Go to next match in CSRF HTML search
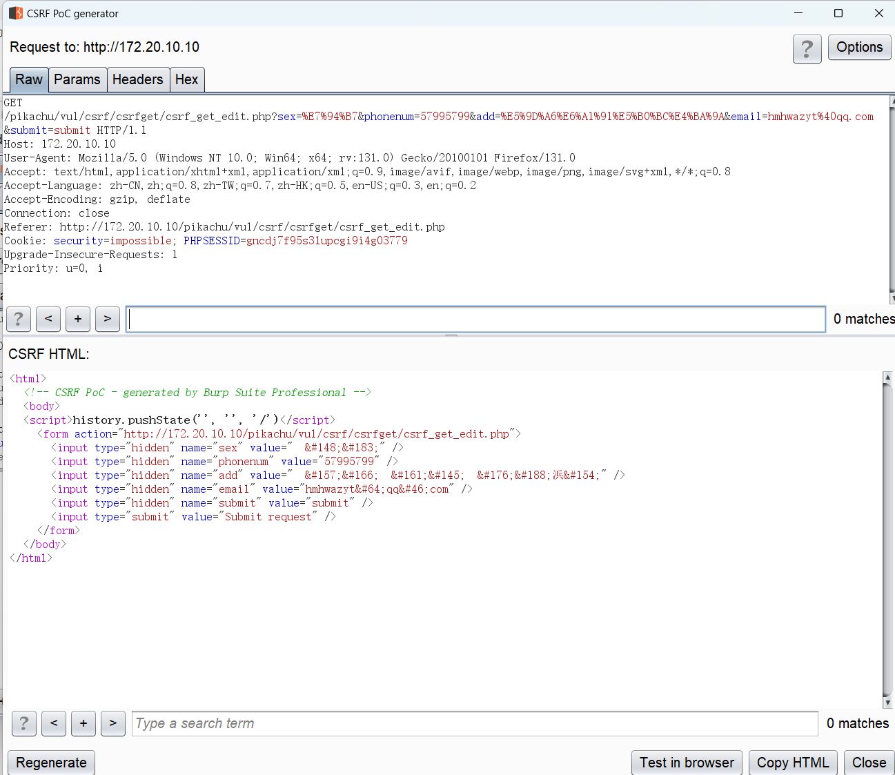The height and width of the screenshot is (775, 895). pos(113,723)
